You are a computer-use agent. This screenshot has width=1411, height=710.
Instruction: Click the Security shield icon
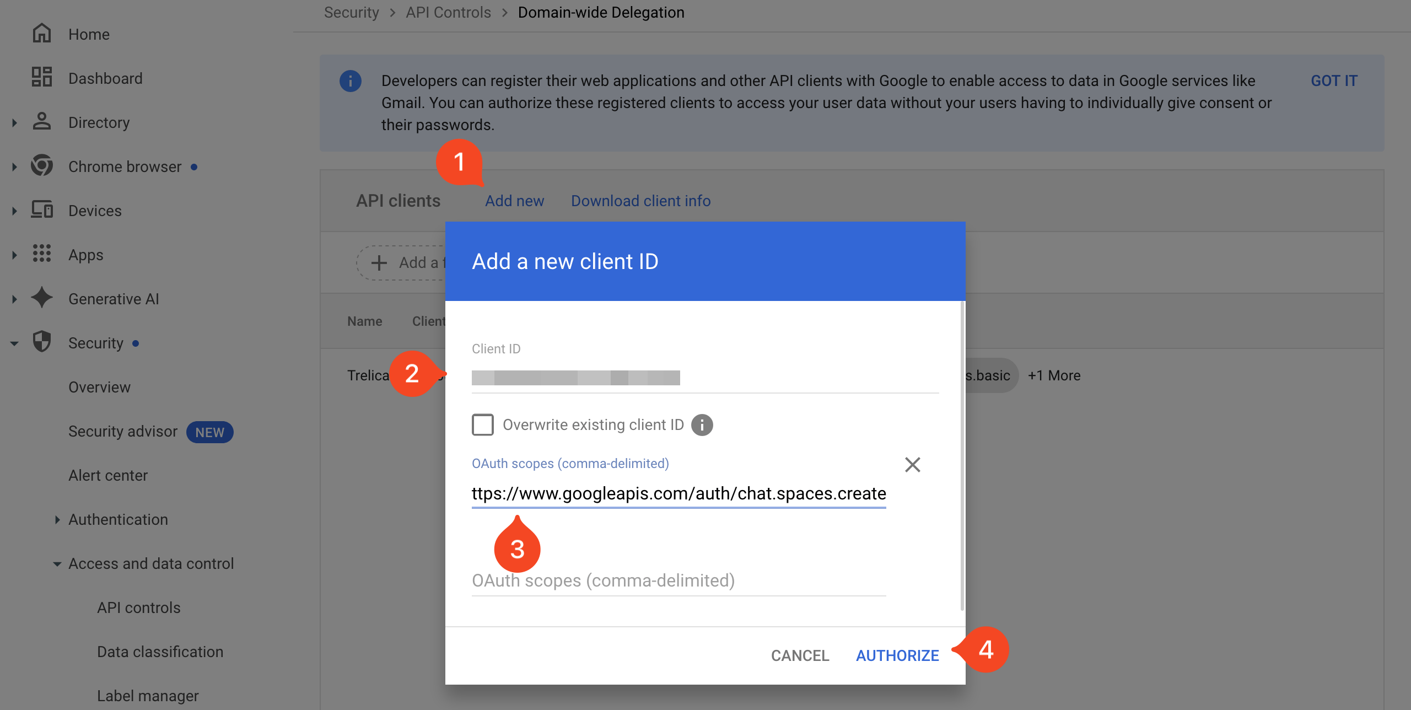[x=42, y=342]
